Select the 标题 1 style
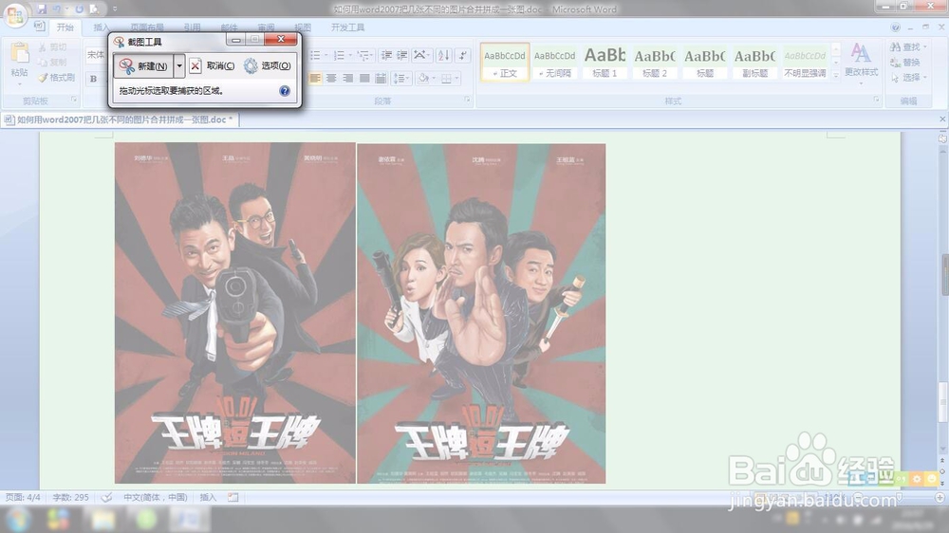 [605, 62]
